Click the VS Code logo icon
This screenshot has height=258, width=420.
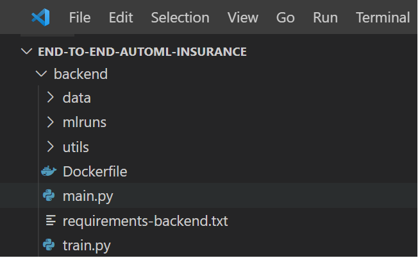[x=40, y=17]
